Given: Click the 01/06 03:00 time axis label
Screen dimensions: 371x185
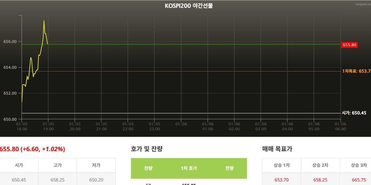Looking at the screenshot, I should (x=261, y=126).
